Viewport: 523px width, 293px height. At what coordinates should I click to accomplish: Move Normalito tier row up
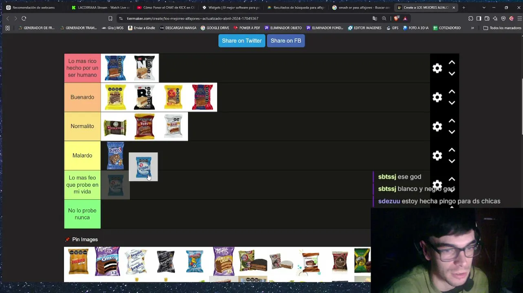coord(452,121)
